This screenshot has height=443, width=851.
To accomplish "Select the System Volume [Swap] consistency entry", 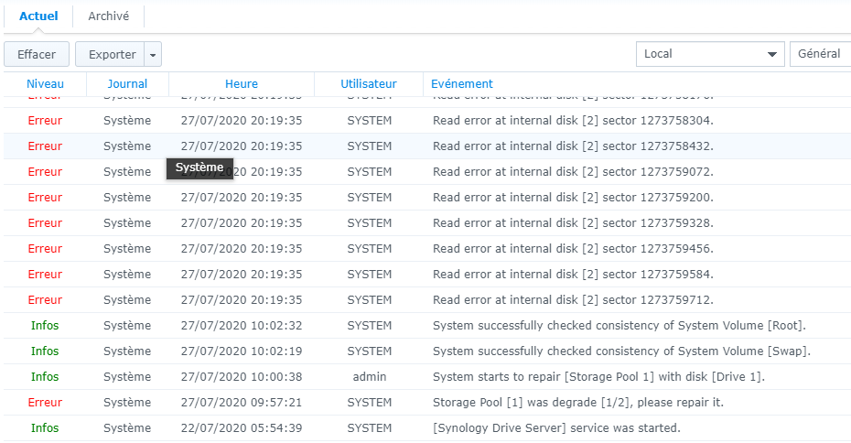I will click(621, 351).
